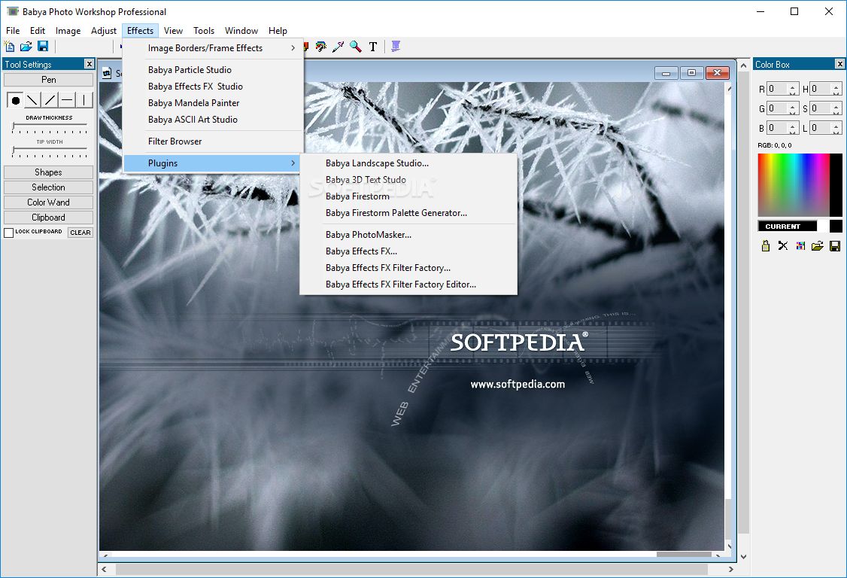
Task: Close the open Effects menu
Action: pos(141,31)
